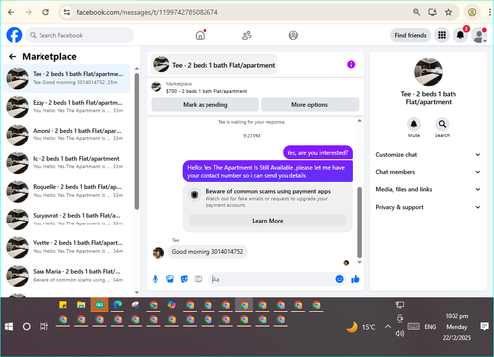
Task: Open the account profile avatar menu
Action: (479, 35)
